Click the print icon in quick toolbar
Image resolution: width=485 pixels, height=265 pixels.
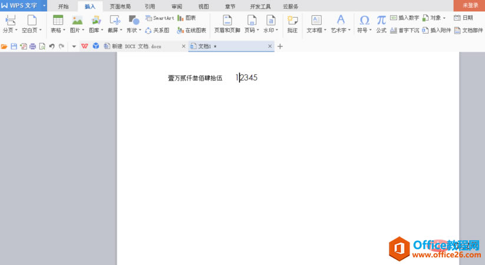(x=32, y=47)
